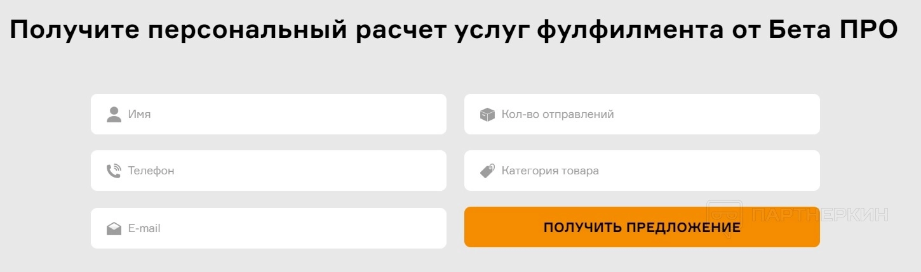921x272 pixels.
Task: Focus the Имя input field
Action: 286,114
